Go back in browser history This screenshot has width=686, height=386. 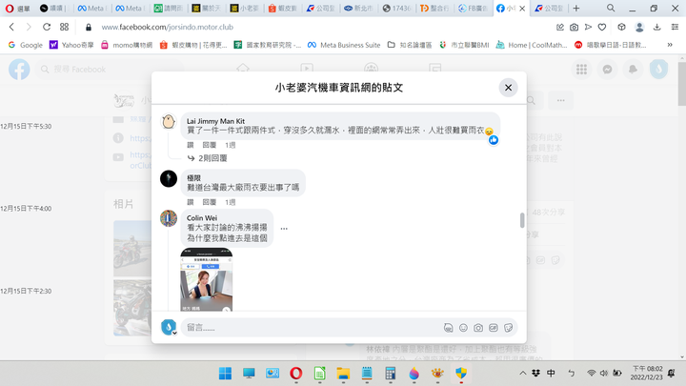(11, 27)
